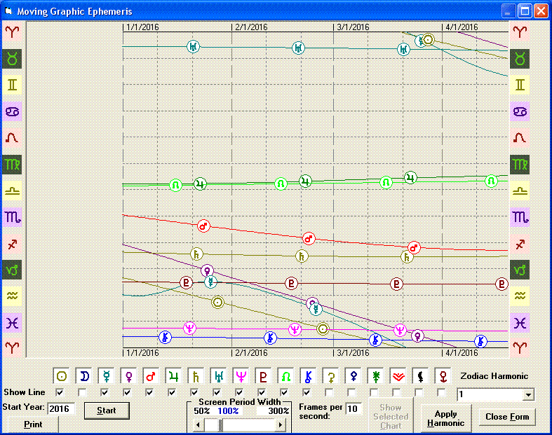The height and width of the screenshot is (435, 552).
Task: Enable Show Line checkbox under the Moon
Action: [83, 392]
